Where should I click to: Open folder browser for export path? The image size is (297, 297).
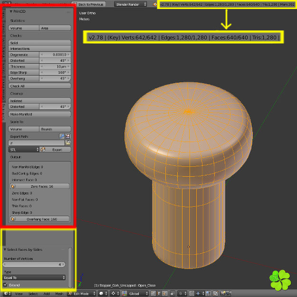click(x=68, y=143)
